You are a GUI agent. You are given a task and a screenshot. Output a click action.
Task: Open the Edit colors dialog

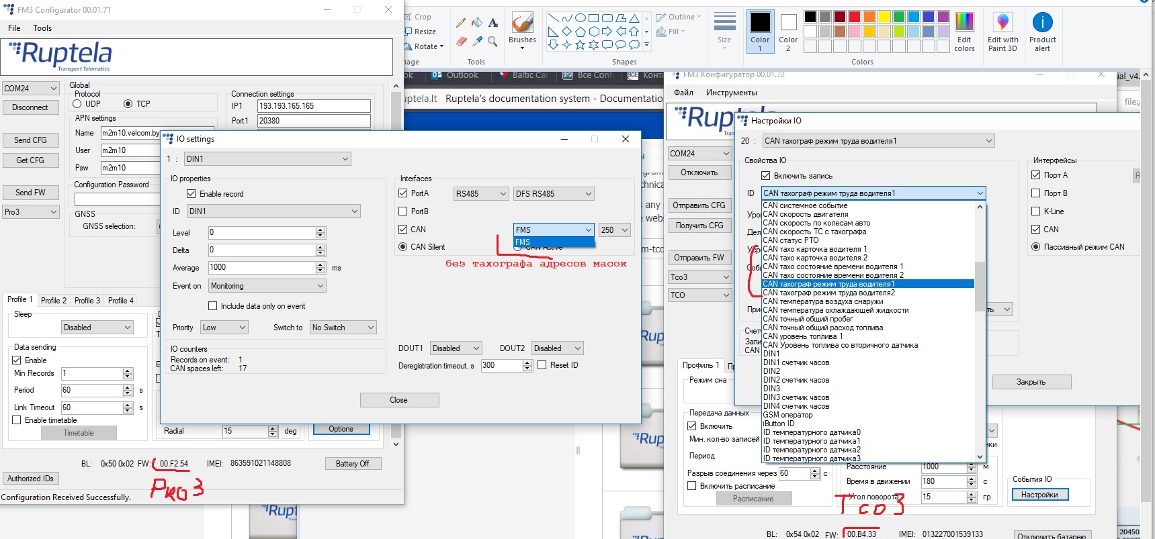(964, 32)
